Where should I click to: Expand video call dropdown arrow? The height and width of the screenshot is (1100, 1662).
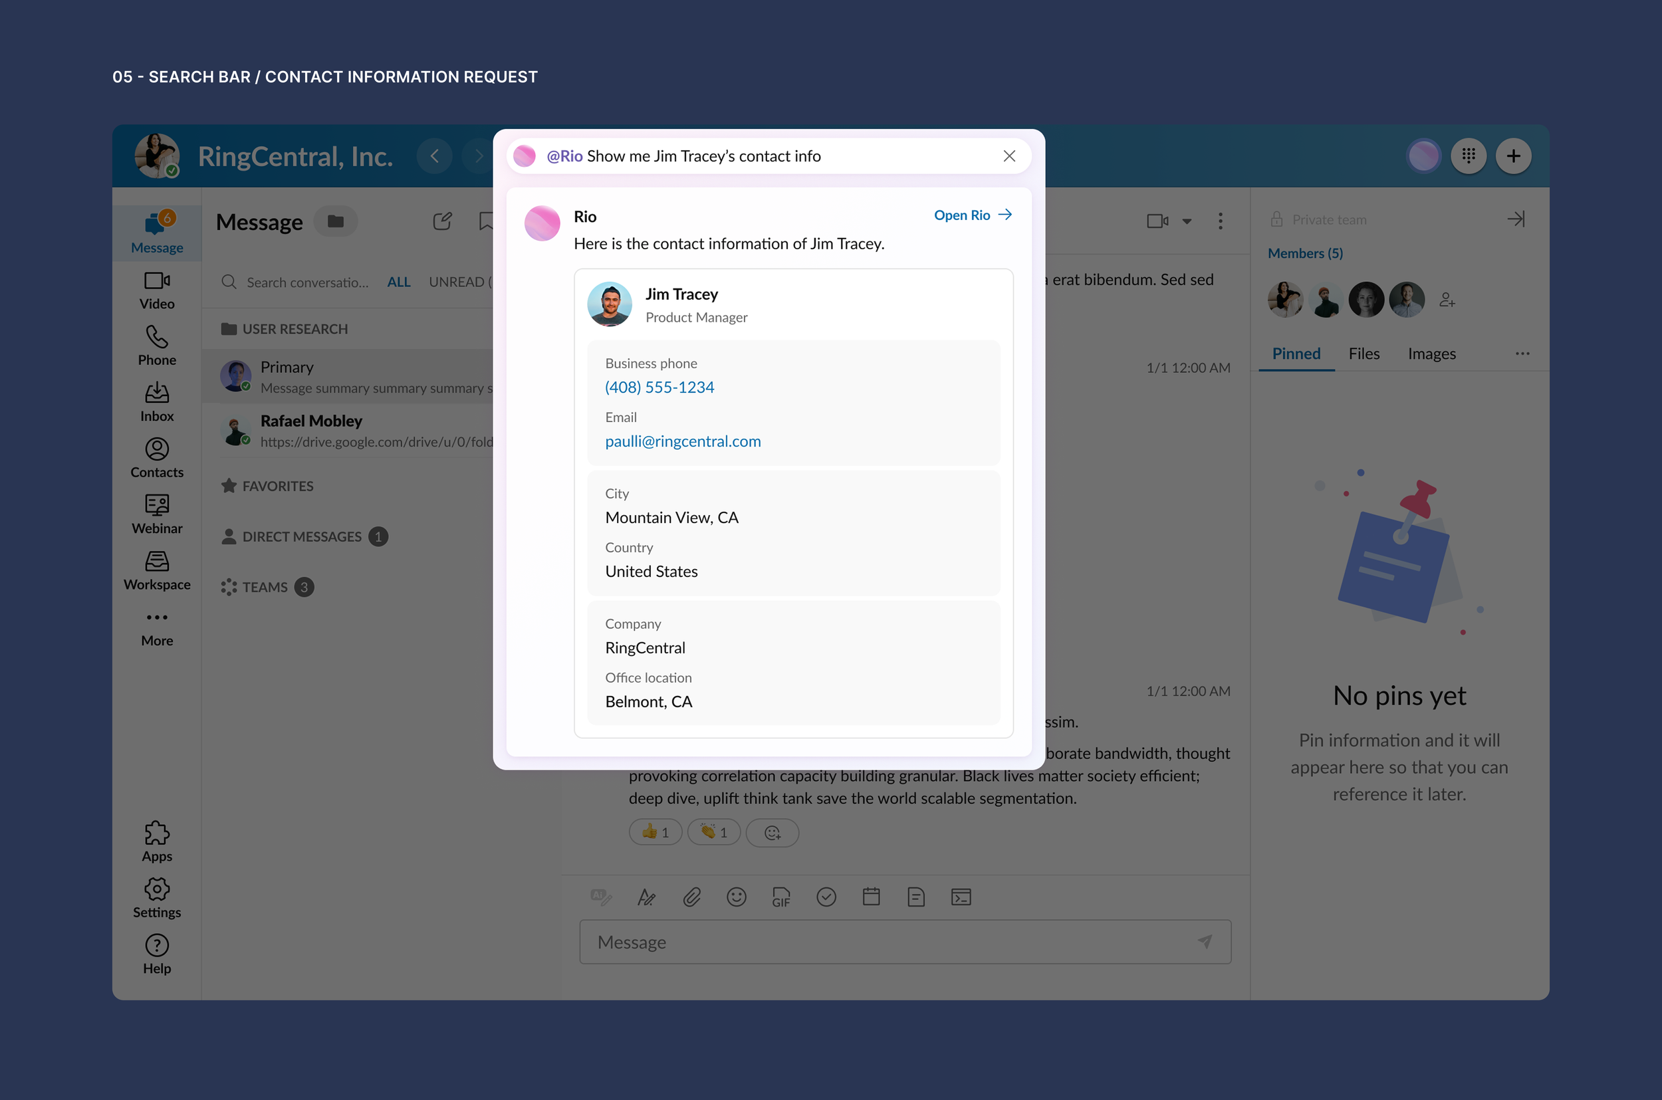(x=1187, y=222)
